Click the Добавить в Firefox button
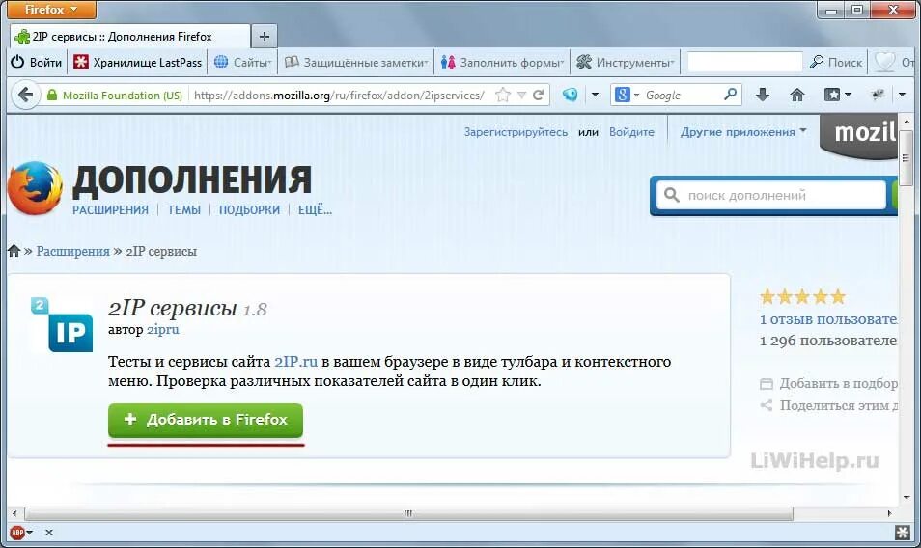 (x=206, y=420)
